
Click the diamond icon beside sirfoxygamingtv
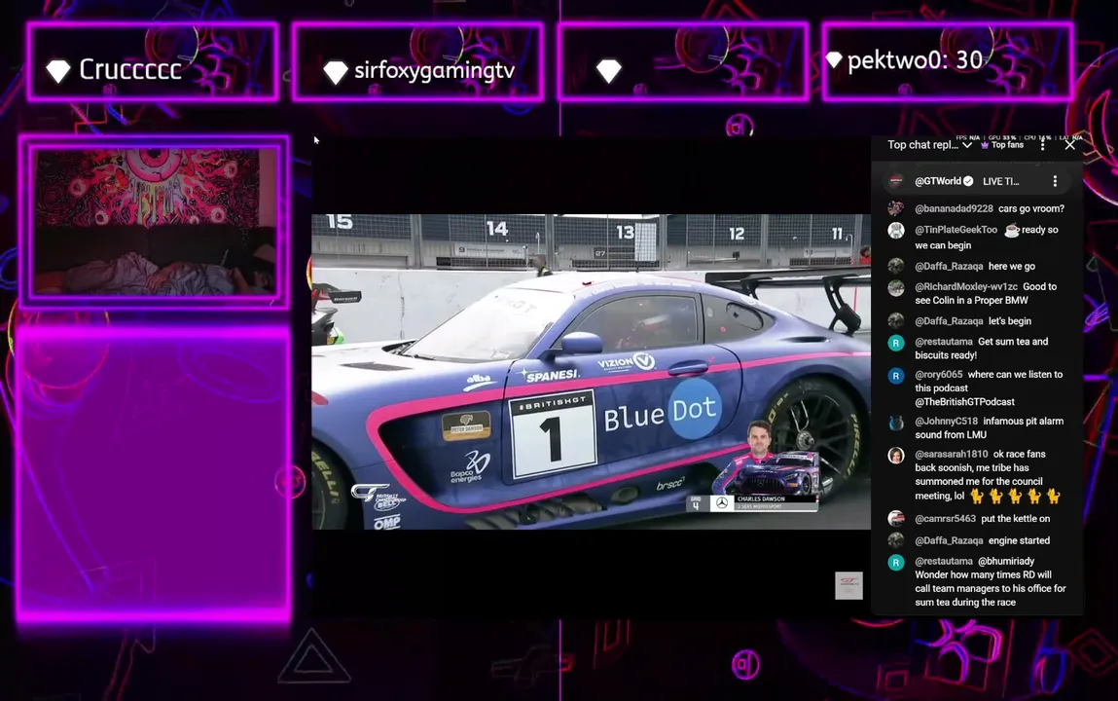click(x=335, y=71)
